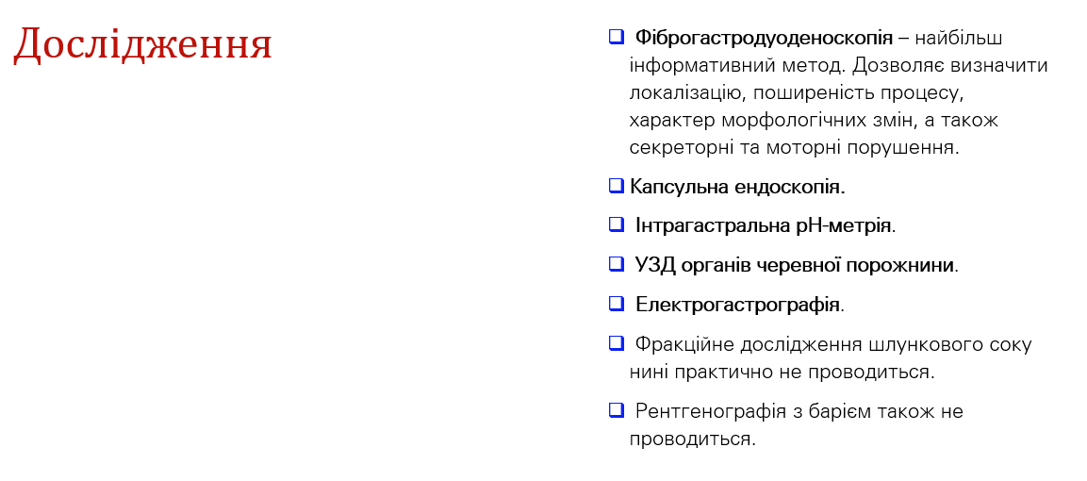Viewport: 1087px width, 481px height.
Task: Click the square bullet before "Фіброгастродуоденоскопія"
Action: coord(617,37)
